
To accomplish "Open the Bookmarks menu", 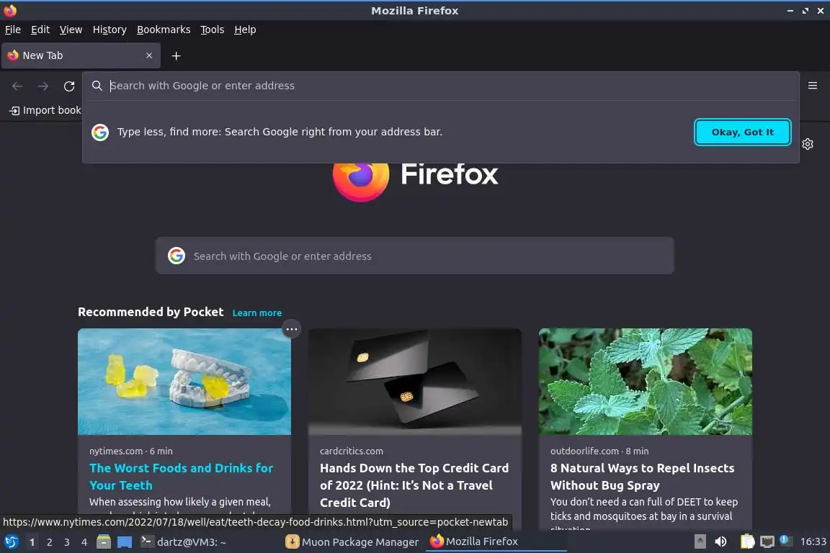I will [164, 30].
